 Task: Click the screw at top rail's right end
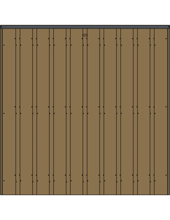(x=168, y=27)
